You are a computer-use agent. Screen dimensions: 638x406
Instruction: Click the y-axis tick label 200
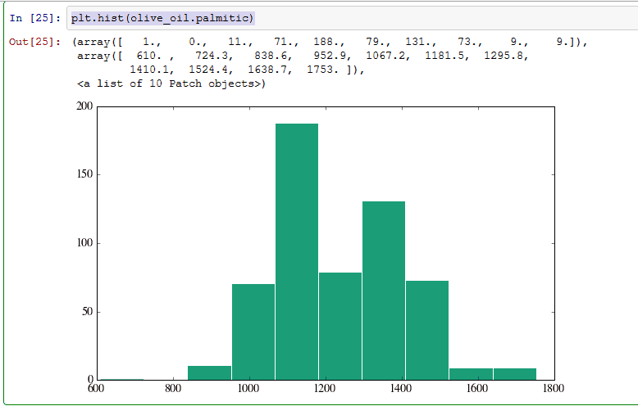(x=84, y=106)
